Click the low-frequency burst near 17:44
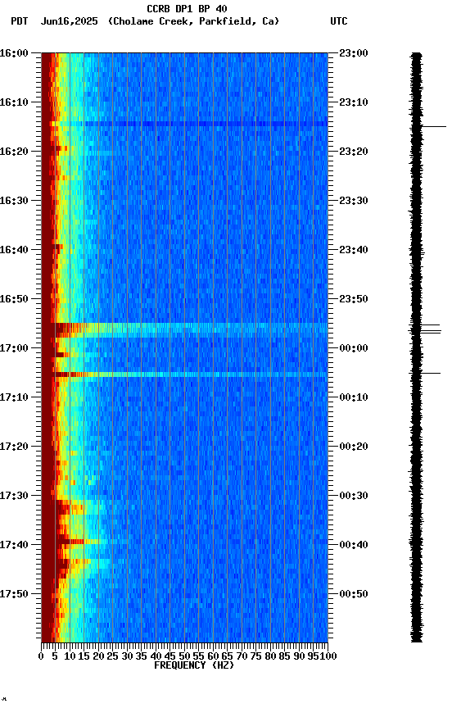The image size is (452, 708). 77,563
